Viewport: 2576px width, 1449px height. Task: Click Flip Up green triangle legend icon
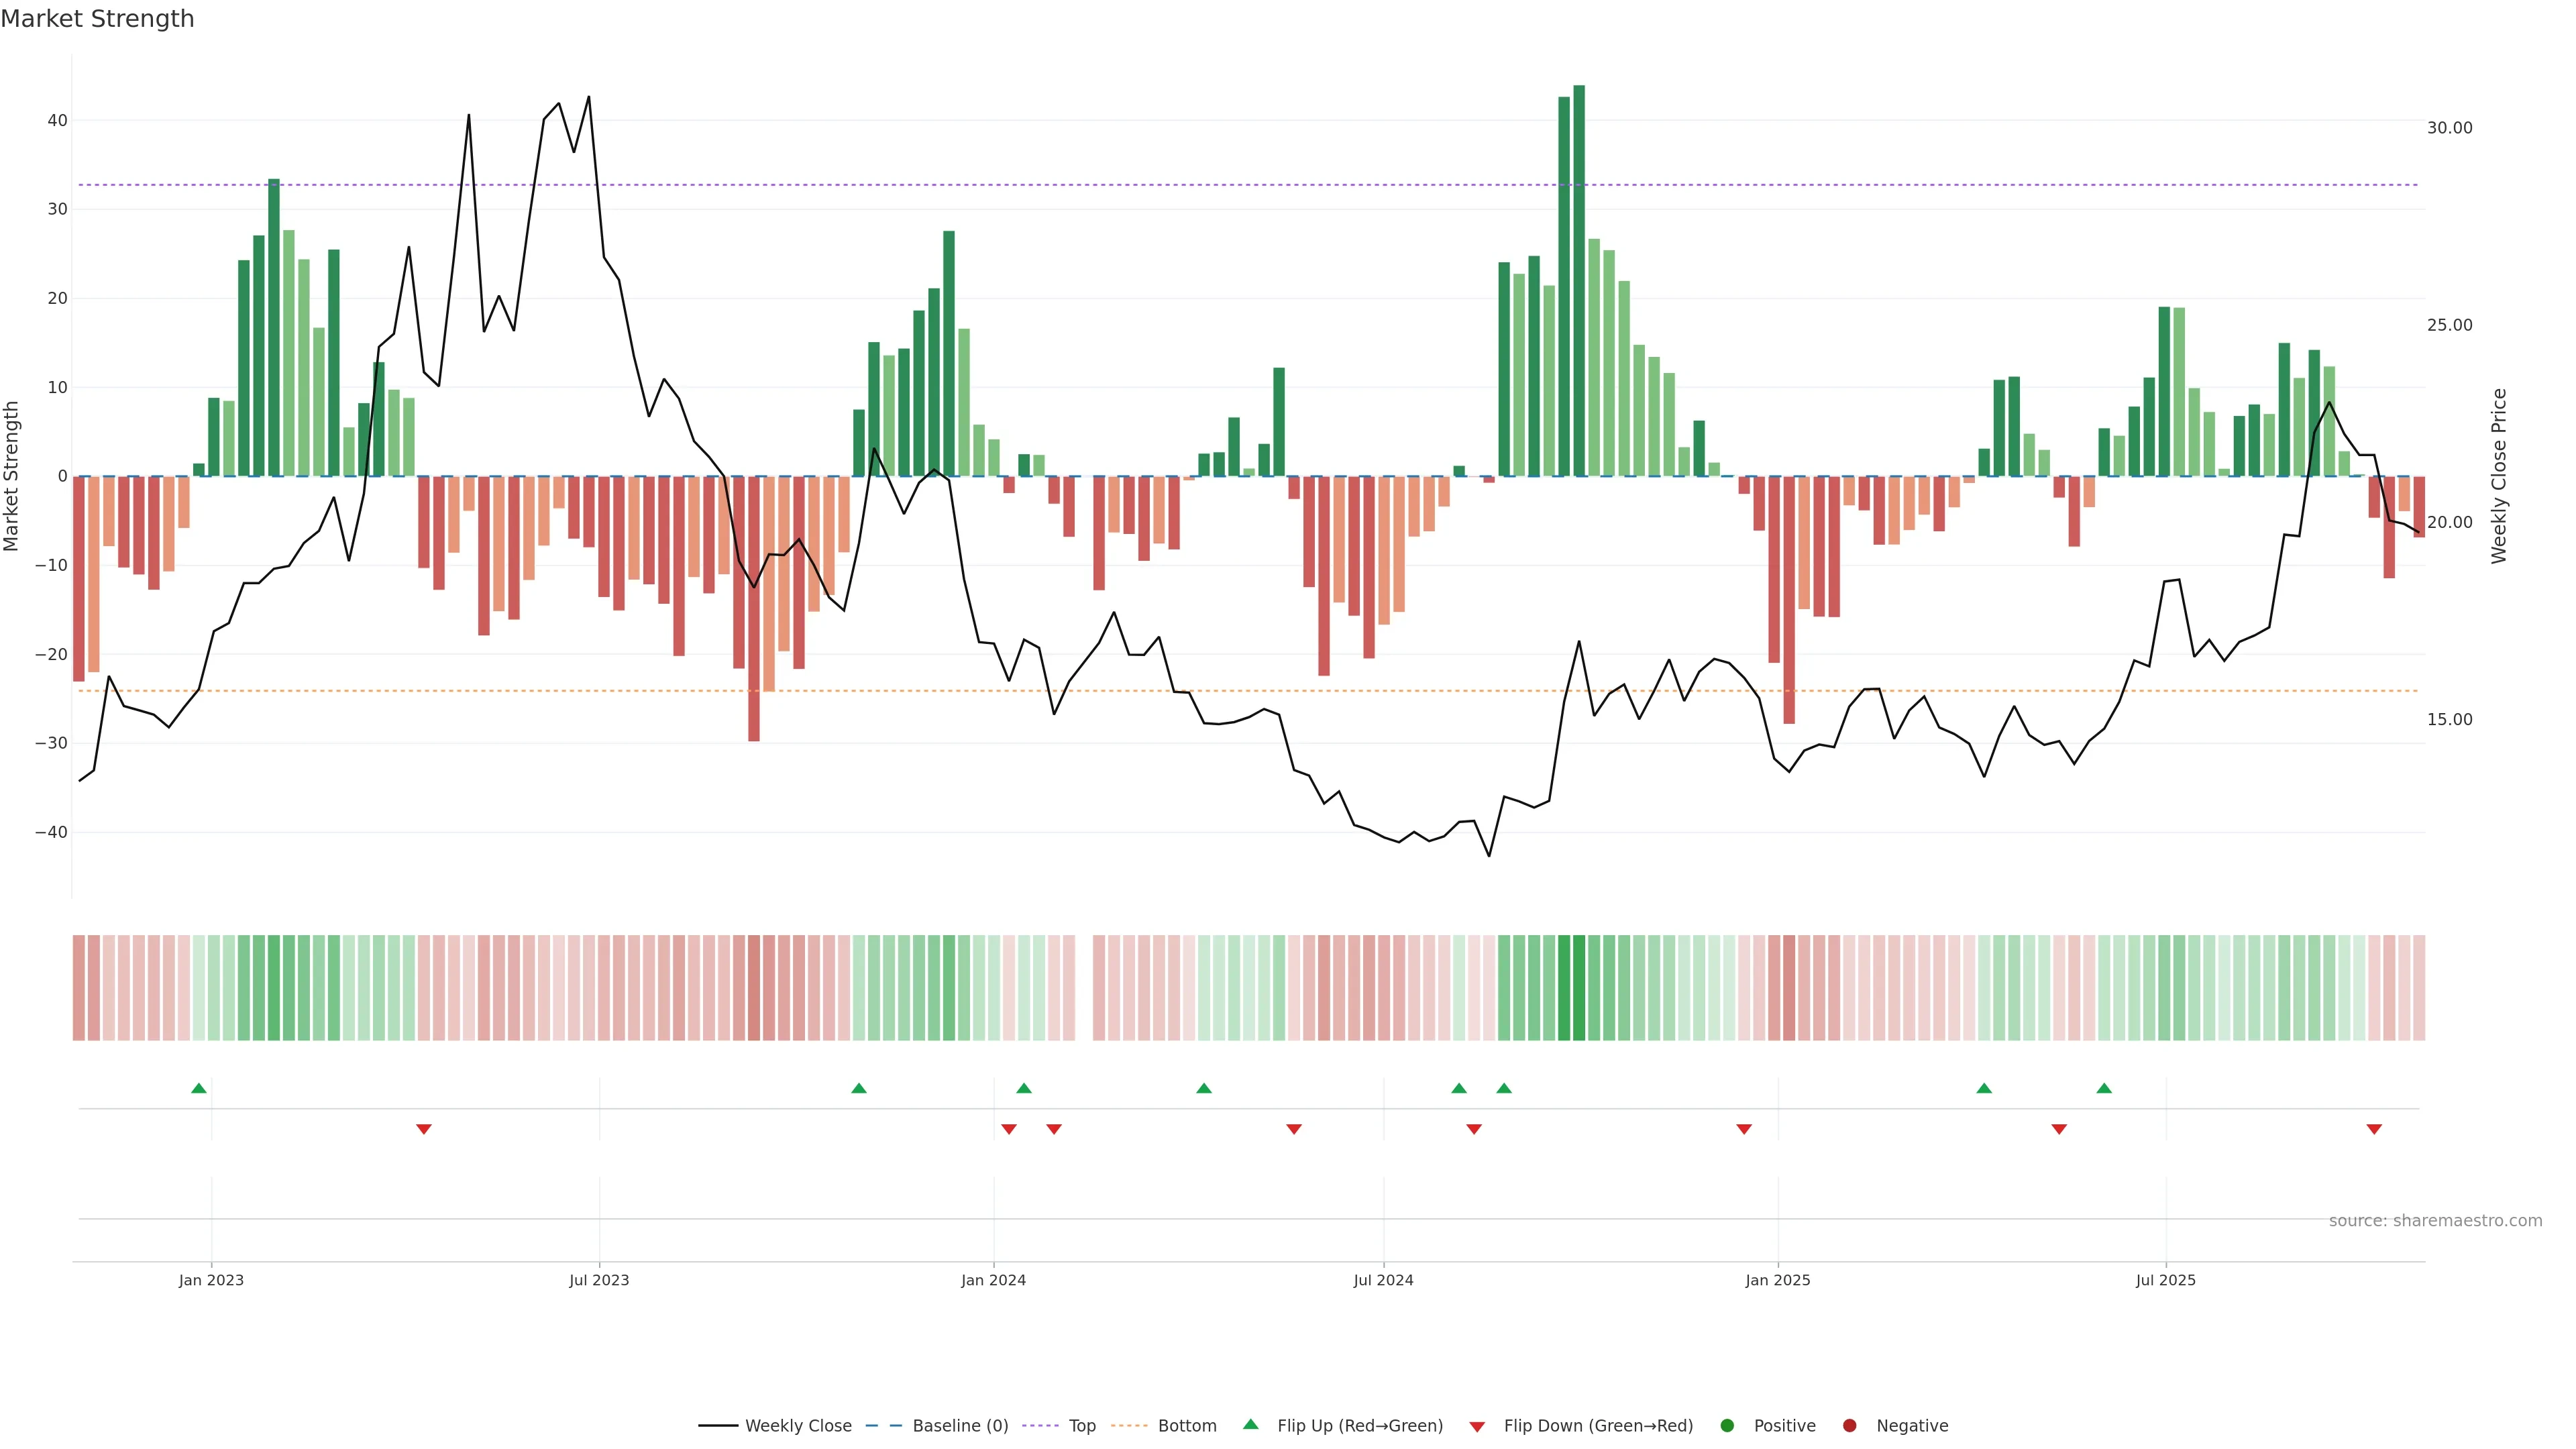tap(1250, 1424)
